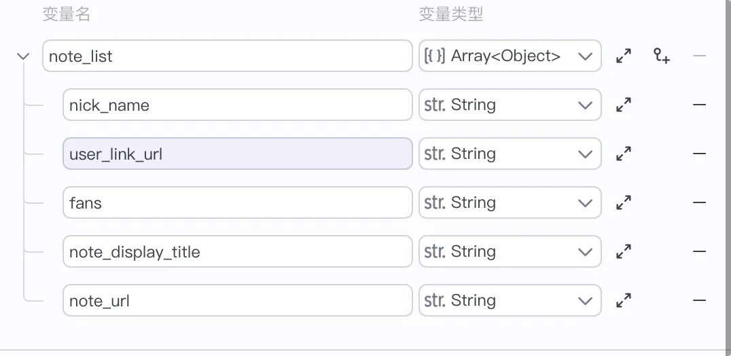Image resolution: width=731 pixels, height=356 pixels.
Task: Click the note_display_title name input
Action: tap(237, 251)
